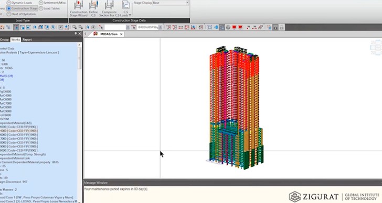
Task: Select the Dependent Material Link row
Action: (x=15, y=158)
